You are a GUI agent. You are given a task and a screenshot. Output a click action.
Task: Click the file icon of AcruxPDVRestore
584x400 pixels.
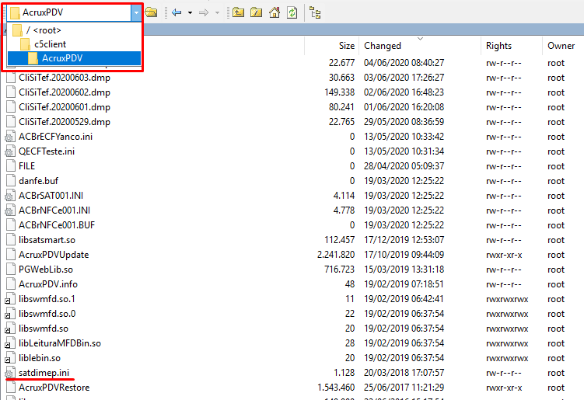pyautogui.click(x=11, y=388)
